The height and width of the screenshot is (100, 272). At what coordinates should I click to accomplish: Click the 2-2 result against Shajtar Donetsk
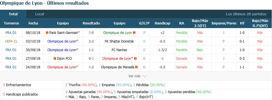click(91, 41)
